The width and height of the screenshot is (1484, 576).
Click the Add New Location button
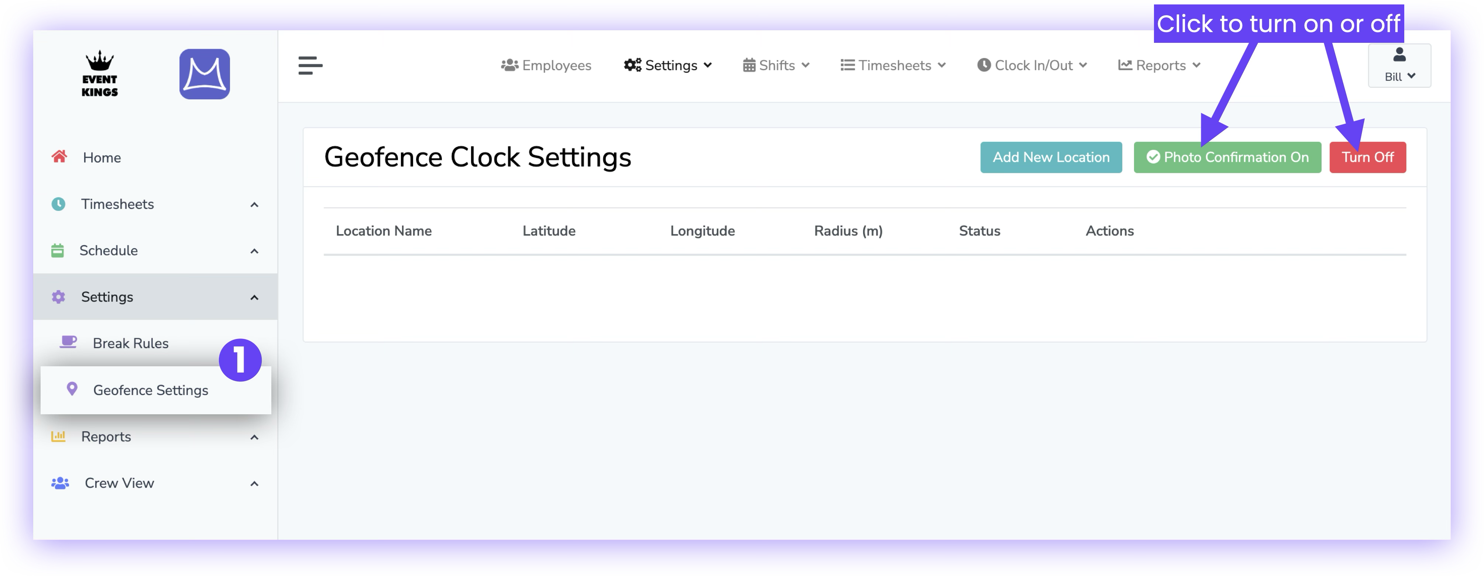click(x=1051, y=157)
